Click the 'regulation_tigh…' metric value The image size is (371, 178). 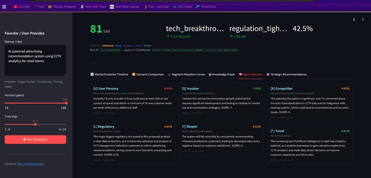pos(258,29)
